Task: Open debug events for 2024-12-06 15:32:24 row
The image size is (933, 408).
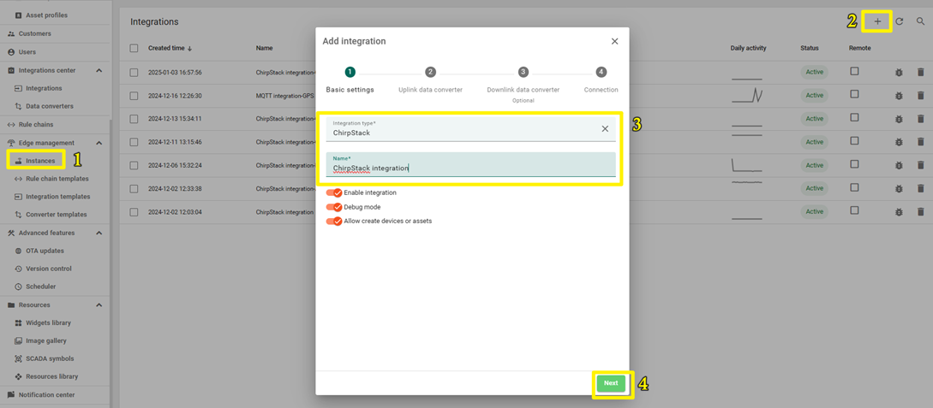Action: point(899,165)
